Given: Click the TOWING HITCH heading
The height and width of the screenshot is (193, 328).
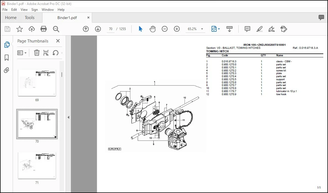Looking at the screenshot, I should (x=217, y=51).
